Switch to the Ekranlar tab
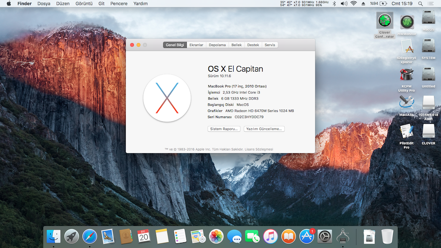 pos(196,45)
